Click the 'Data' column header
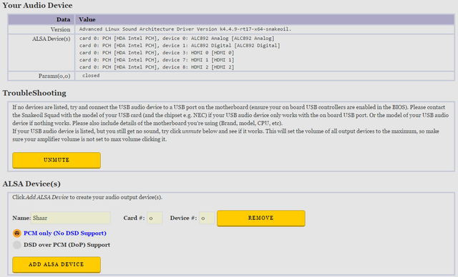This screenshot has width=458, height=277. coord(64,19)
